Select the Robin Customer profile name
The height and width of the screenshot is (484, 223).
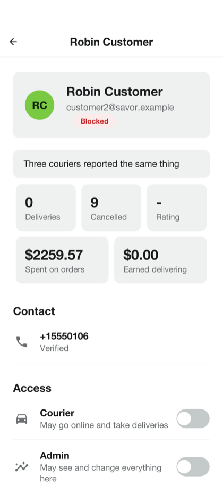pos(115,92)
